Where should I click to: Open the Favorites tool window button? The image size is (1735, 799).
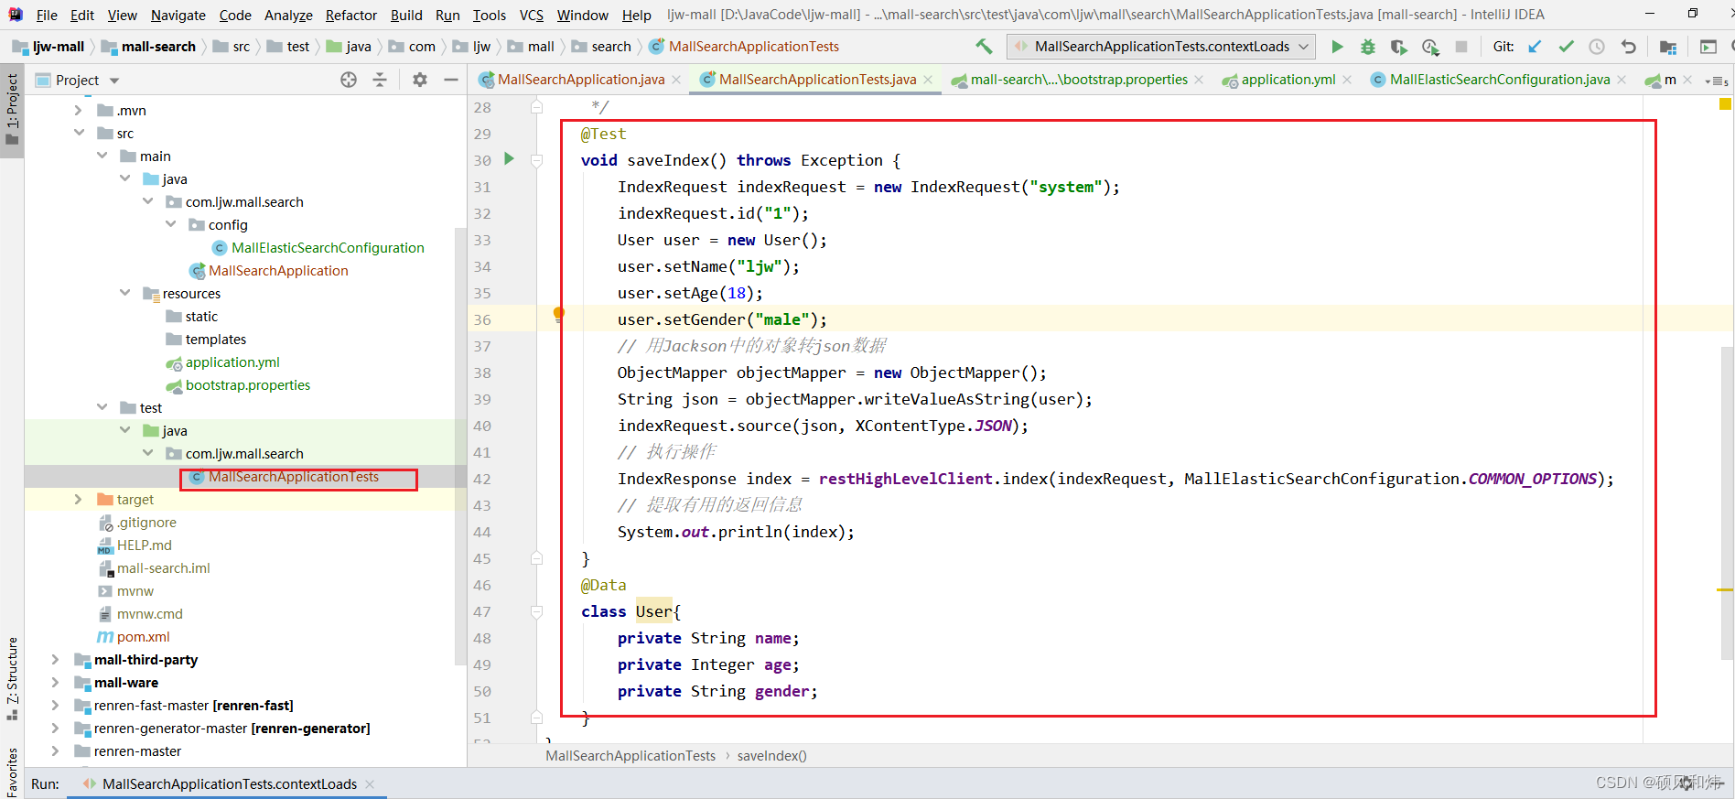(12, 772)
